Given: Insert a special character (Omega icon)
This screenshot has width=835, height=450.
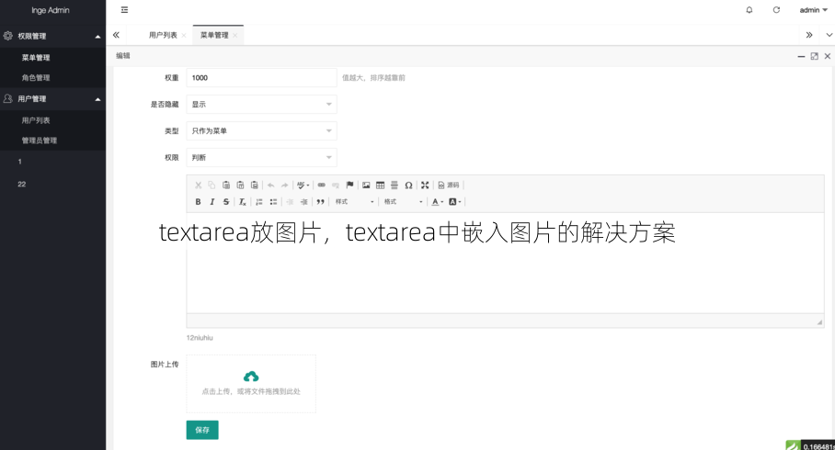Looking at the screenshot, I should click(x=408, y=186).
